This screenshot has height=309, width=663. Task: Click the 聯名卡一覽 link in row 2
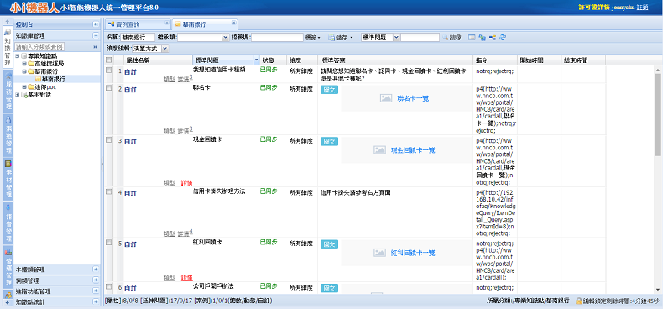point(413,98)
